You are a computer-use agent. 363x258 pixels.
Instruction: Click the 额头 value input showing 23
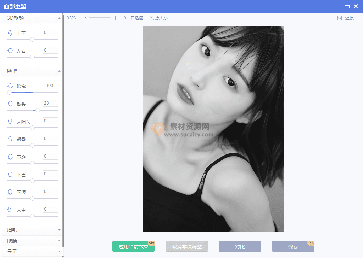(50, 103)
